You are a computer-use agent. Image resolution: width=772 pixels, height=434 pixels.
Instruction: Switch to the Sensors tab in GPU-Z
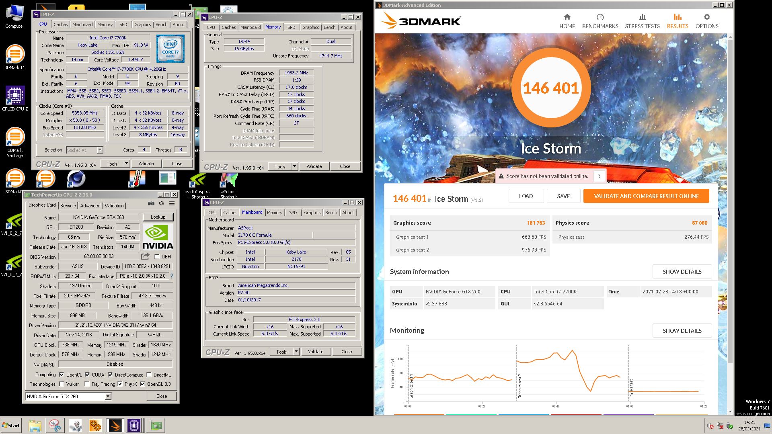point(68,205)
